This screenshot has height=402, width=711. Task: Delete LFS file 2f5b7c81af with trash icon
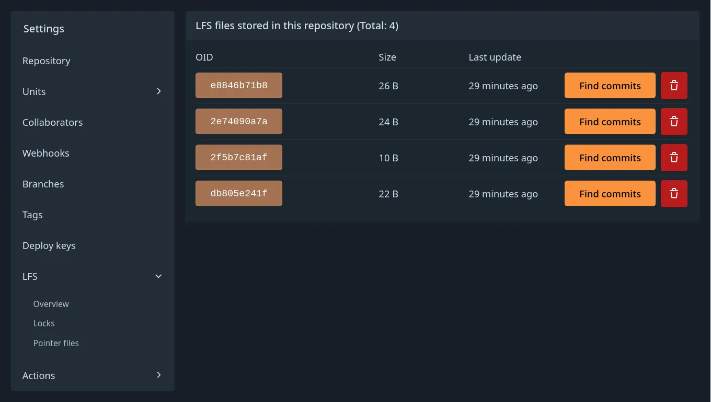pyautogui.click(x=674, y=158)
